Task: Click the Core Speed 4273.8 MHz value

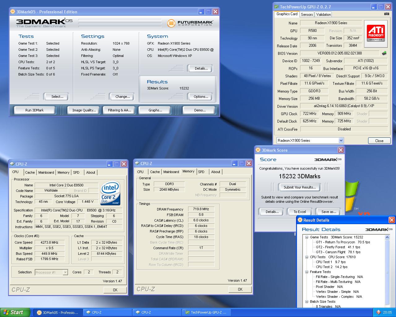Action: pyautogui.click(x=49, y=242)
